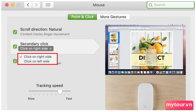This screenshot has height=112, width=195.
Task: Show all preferences via grid icon
Action: point(48,5)
